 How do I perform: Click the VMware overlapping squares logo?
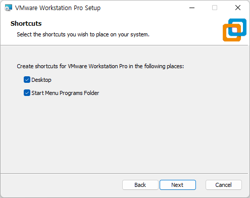[234, 30]
